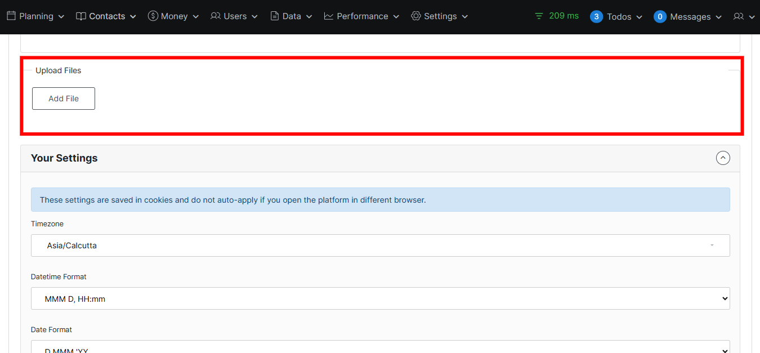The width and height of the screenshot is (760, 353).
Task: Click the Planning calendar icon
Action: coord(11,16)
